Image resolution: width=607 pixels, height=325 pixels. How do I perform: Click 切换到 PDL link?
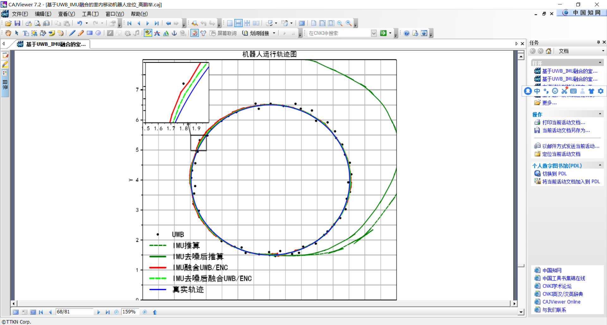[555, 174]
